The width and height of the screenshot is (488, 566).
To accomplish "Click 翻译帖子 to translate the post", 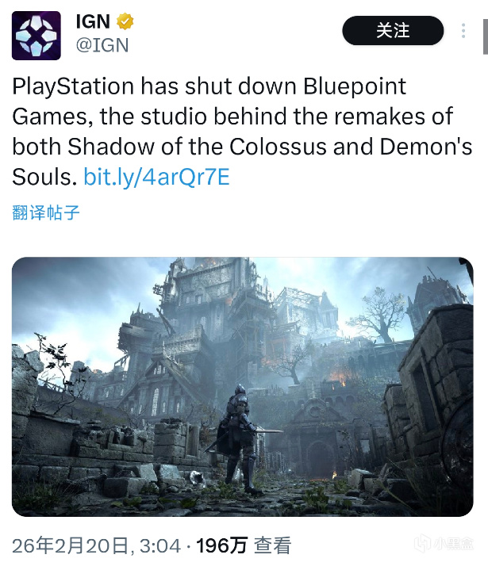I will tap(46, 212).
